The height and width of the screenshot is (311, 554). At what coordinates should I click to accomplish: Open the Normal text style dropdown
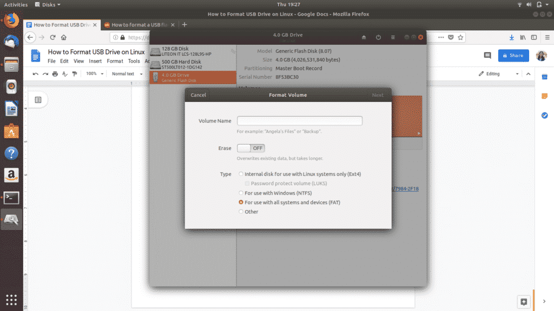click(x=127, y=74)
